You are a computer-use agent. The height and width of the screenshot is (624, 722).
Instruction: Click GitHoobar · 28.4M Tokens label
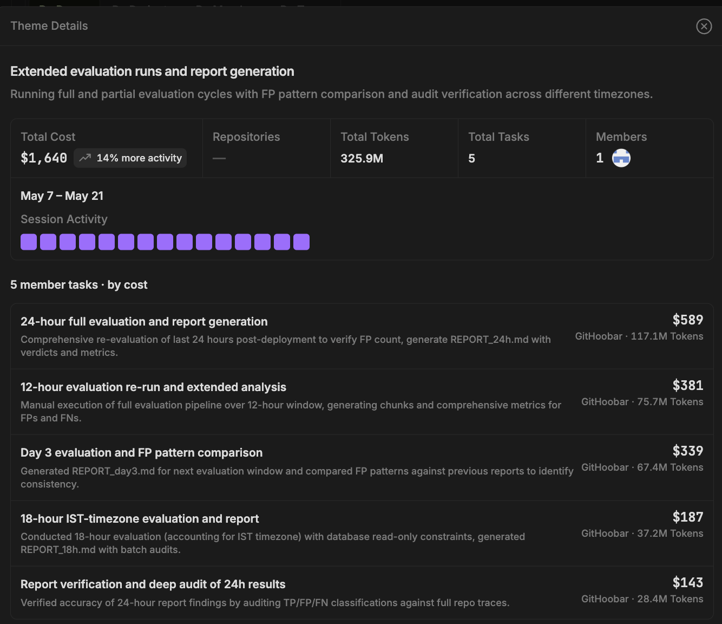pos(642,599)
